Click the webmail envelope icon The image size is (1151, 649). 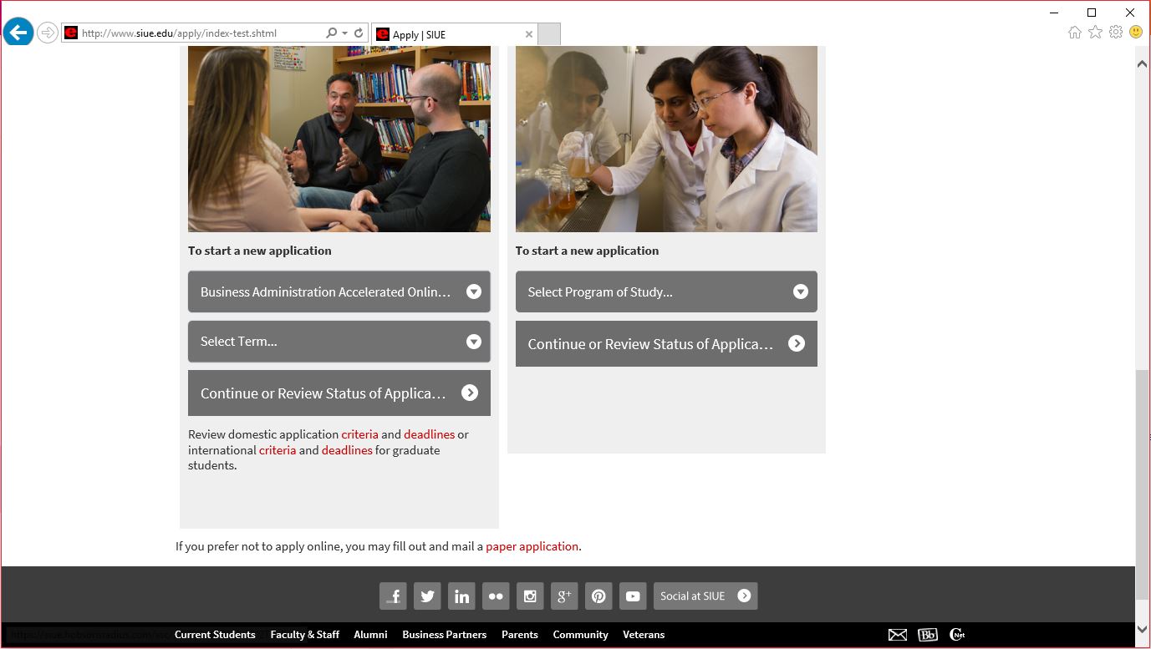[x=898, y=635]
